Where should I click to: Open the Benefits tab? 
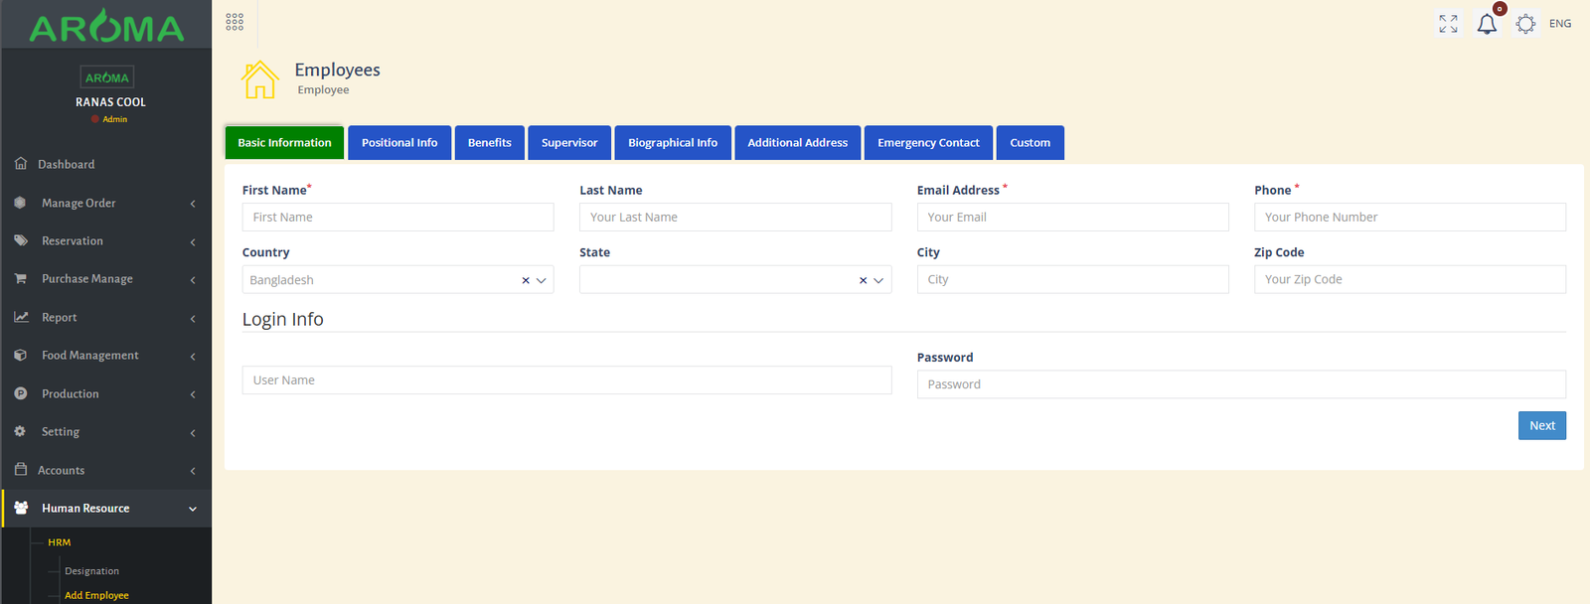point(490,143)
